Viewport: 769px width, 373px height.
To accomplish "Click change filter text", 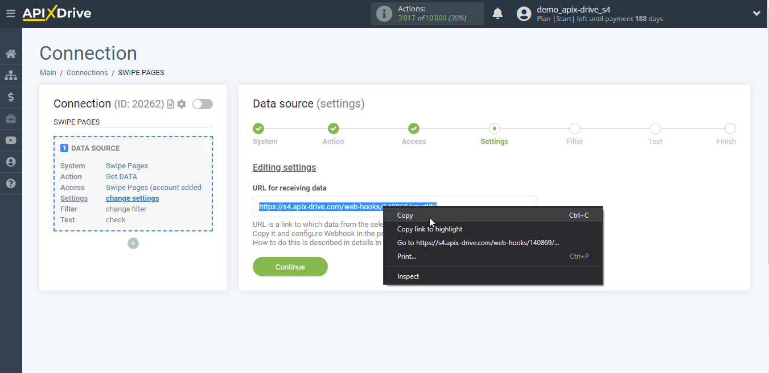I will (x=126, y=209).
